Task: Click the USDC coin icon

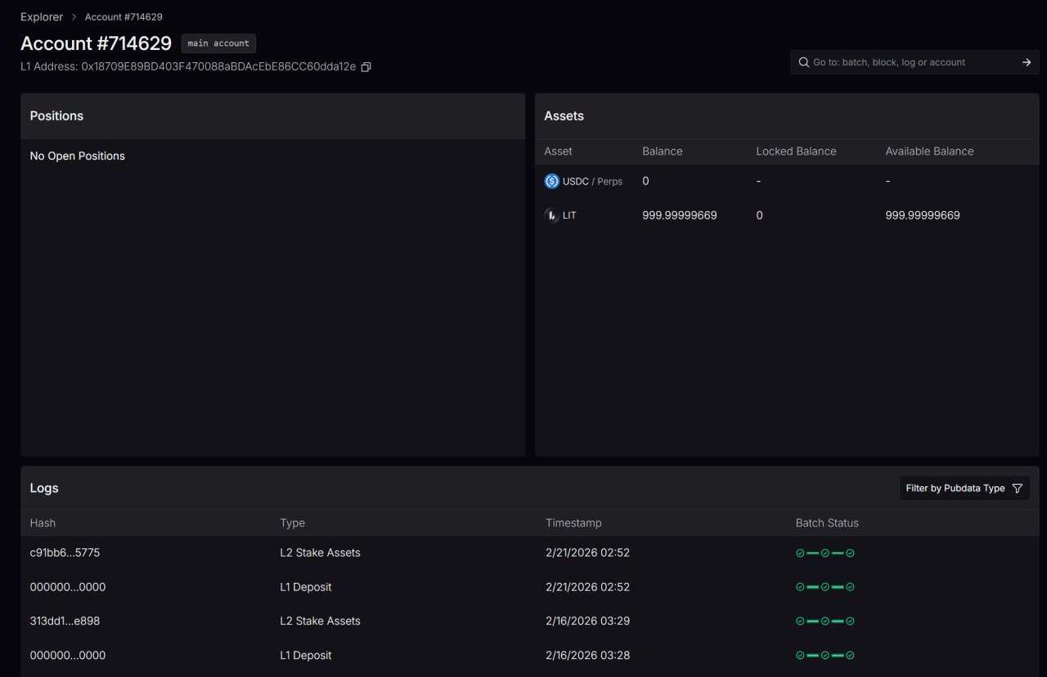Action: (551, 181)
